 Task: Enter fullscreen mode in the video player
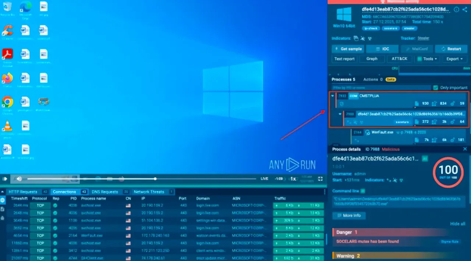(x=321, y=179)
